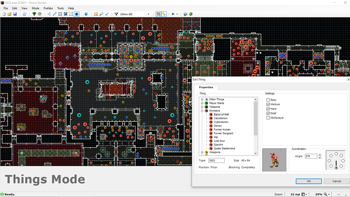The height and width of the screenshot is (197, 350).
Task: Uncheck the Hard skill checkbox
Action: click(268, 109)
